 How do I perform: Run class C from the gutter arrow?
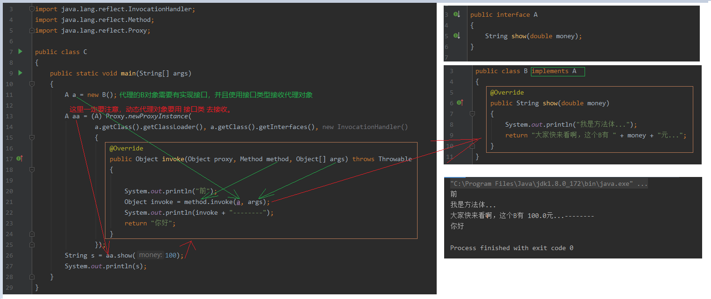click(20, 52)
